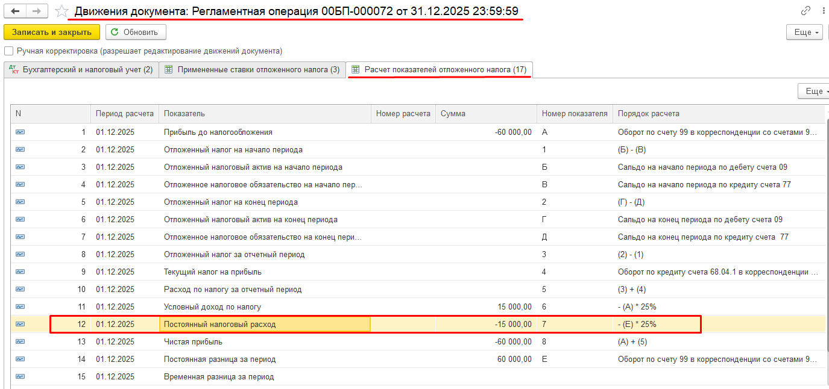
Task: Open the window options three-dot menu
Action: click(824, 11)
